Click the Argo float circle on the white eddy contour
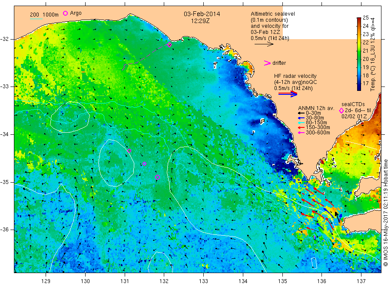Viewport: 391px width, 287px height. 129,150
